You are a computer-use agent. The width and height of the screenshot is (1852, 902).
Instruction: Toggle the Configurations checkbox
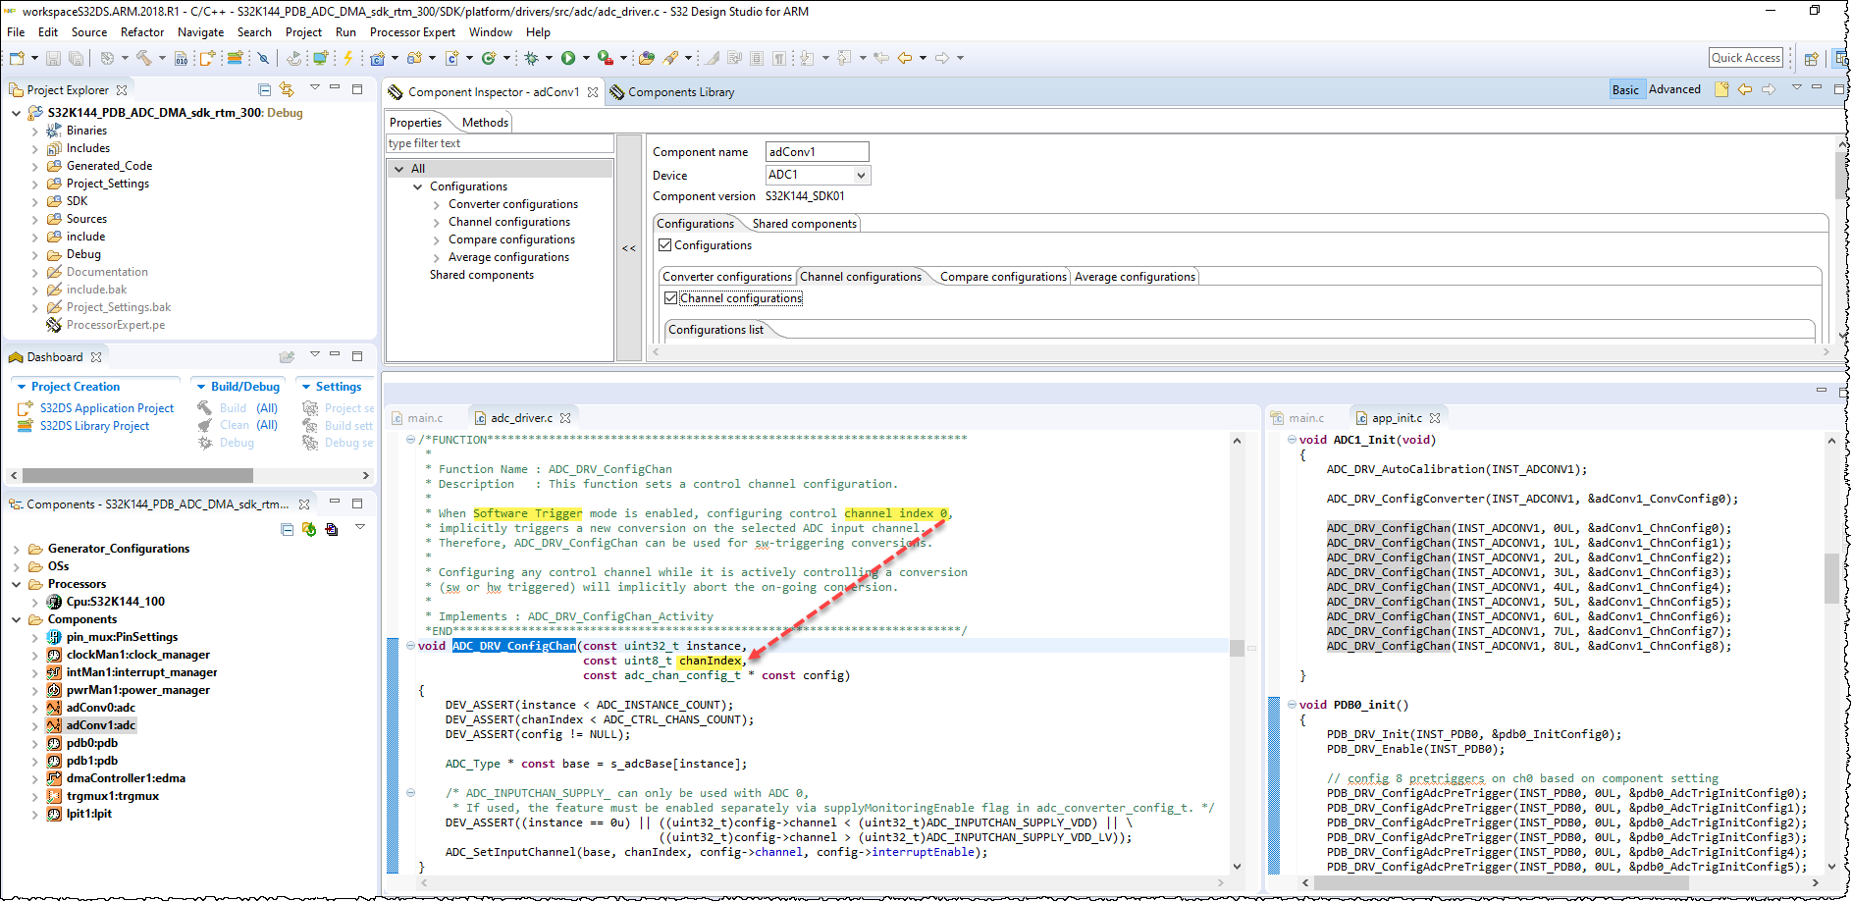[x=665, y=245]
